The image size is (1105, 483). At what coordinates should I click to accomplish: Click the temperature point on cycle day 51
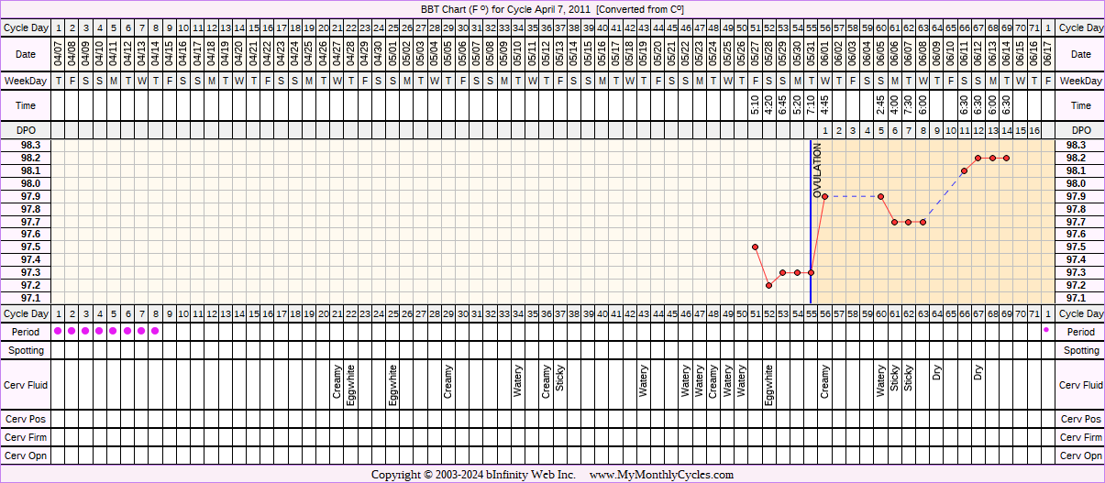[755, 247]
